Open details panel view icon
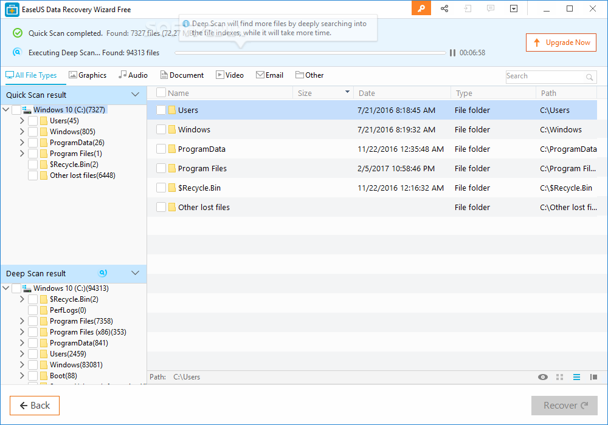This screenshot has width=608, height=425. click(593, 376)
